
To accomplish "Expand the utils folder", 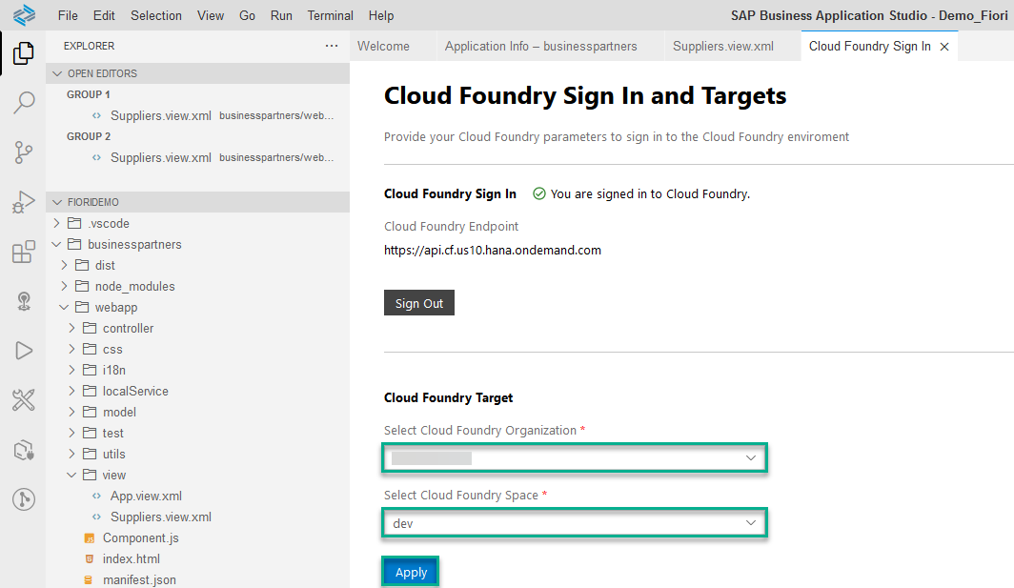I will (x=71, y=454).
